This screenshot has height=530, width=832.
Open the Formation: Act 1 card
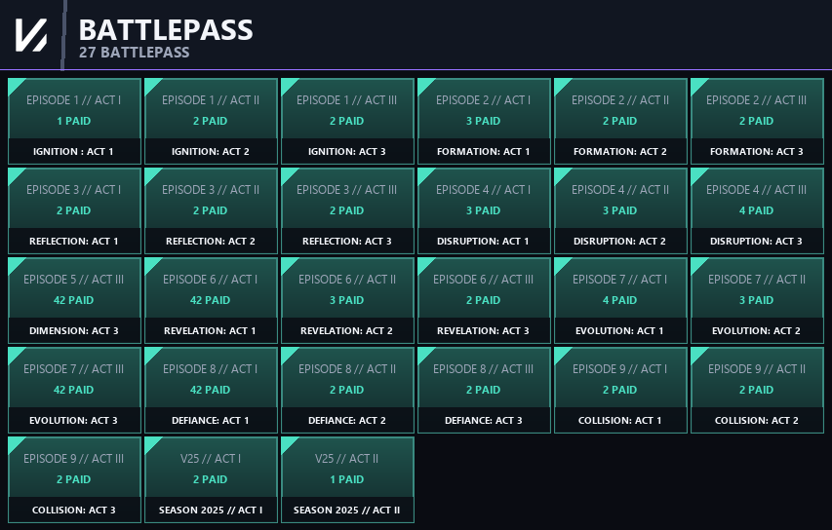pos(484,122)
